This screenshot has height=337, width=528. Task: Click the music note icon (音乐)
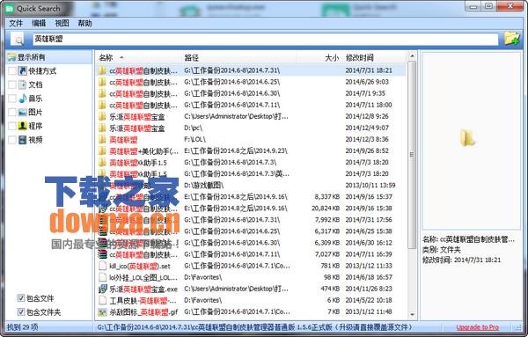(23, 99)
